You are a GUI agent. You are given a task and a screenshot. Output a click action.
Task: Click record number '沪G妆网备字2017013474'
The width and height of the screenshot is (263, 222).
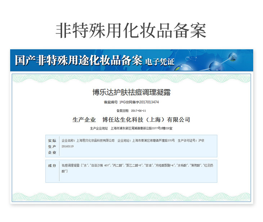[139, 102]
